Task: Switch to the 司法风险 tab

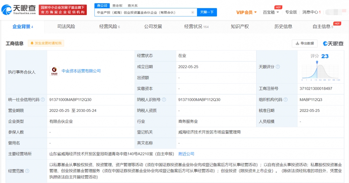Action: [66, 26]
